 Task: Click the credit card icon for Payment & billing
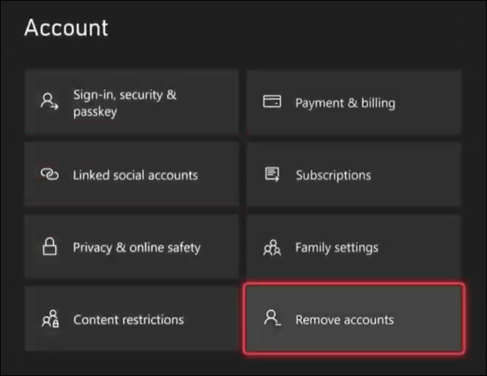(x=271, y=102)
